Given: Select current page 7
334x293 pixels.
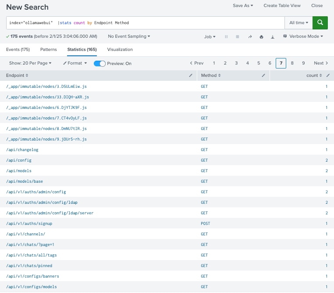Looking at the screenshot, I should tap(281, 63).
